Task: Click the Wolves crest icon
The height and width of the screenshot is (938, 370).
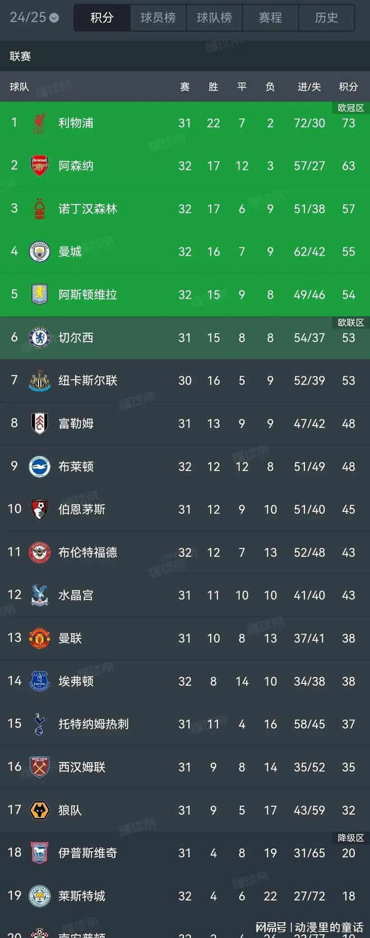Action: [39, 810]
